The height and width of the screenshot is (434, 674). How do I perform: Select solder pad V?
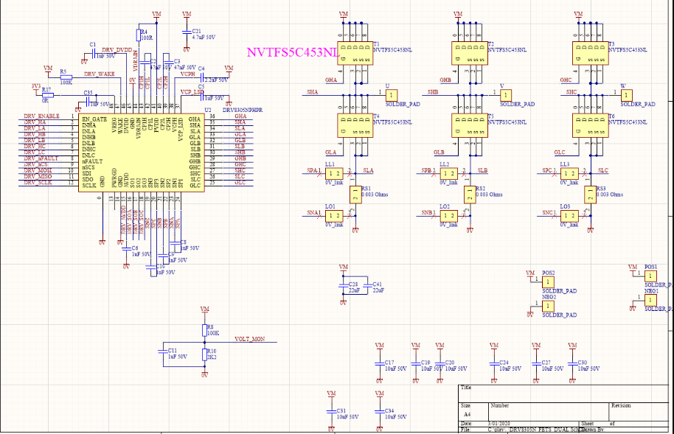506,95
